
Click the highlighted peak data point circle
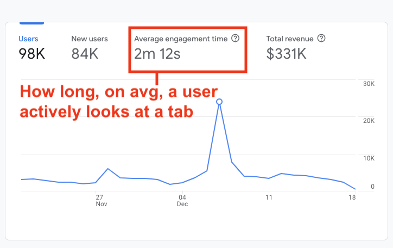tap(219, 102)
